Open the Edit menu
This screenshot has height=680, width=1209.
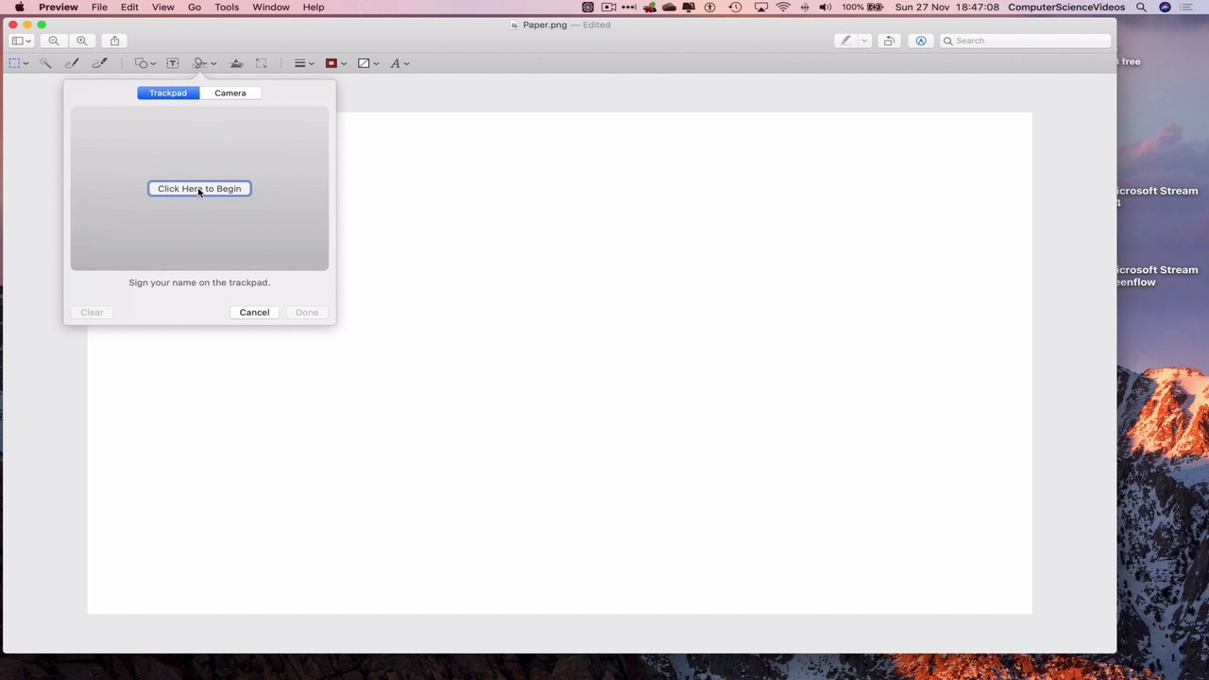point(129,8)
